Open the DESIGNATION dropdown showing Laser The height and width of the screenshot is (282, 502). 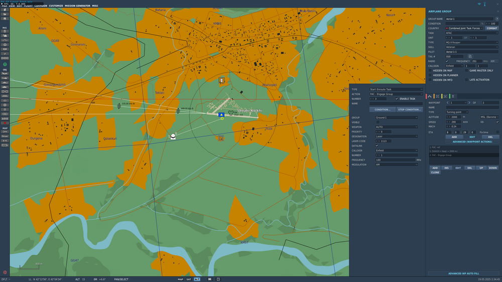click(x=397, y=136)
